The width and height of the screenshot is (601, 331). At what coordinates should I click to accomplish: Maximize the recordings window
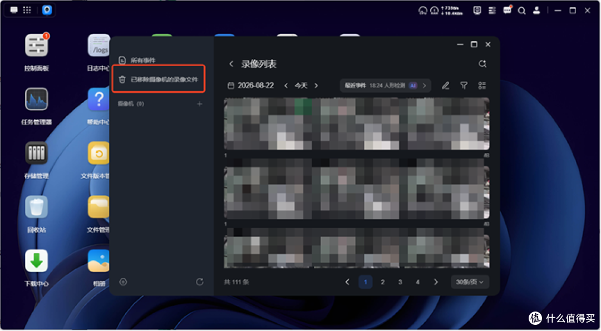474,45
